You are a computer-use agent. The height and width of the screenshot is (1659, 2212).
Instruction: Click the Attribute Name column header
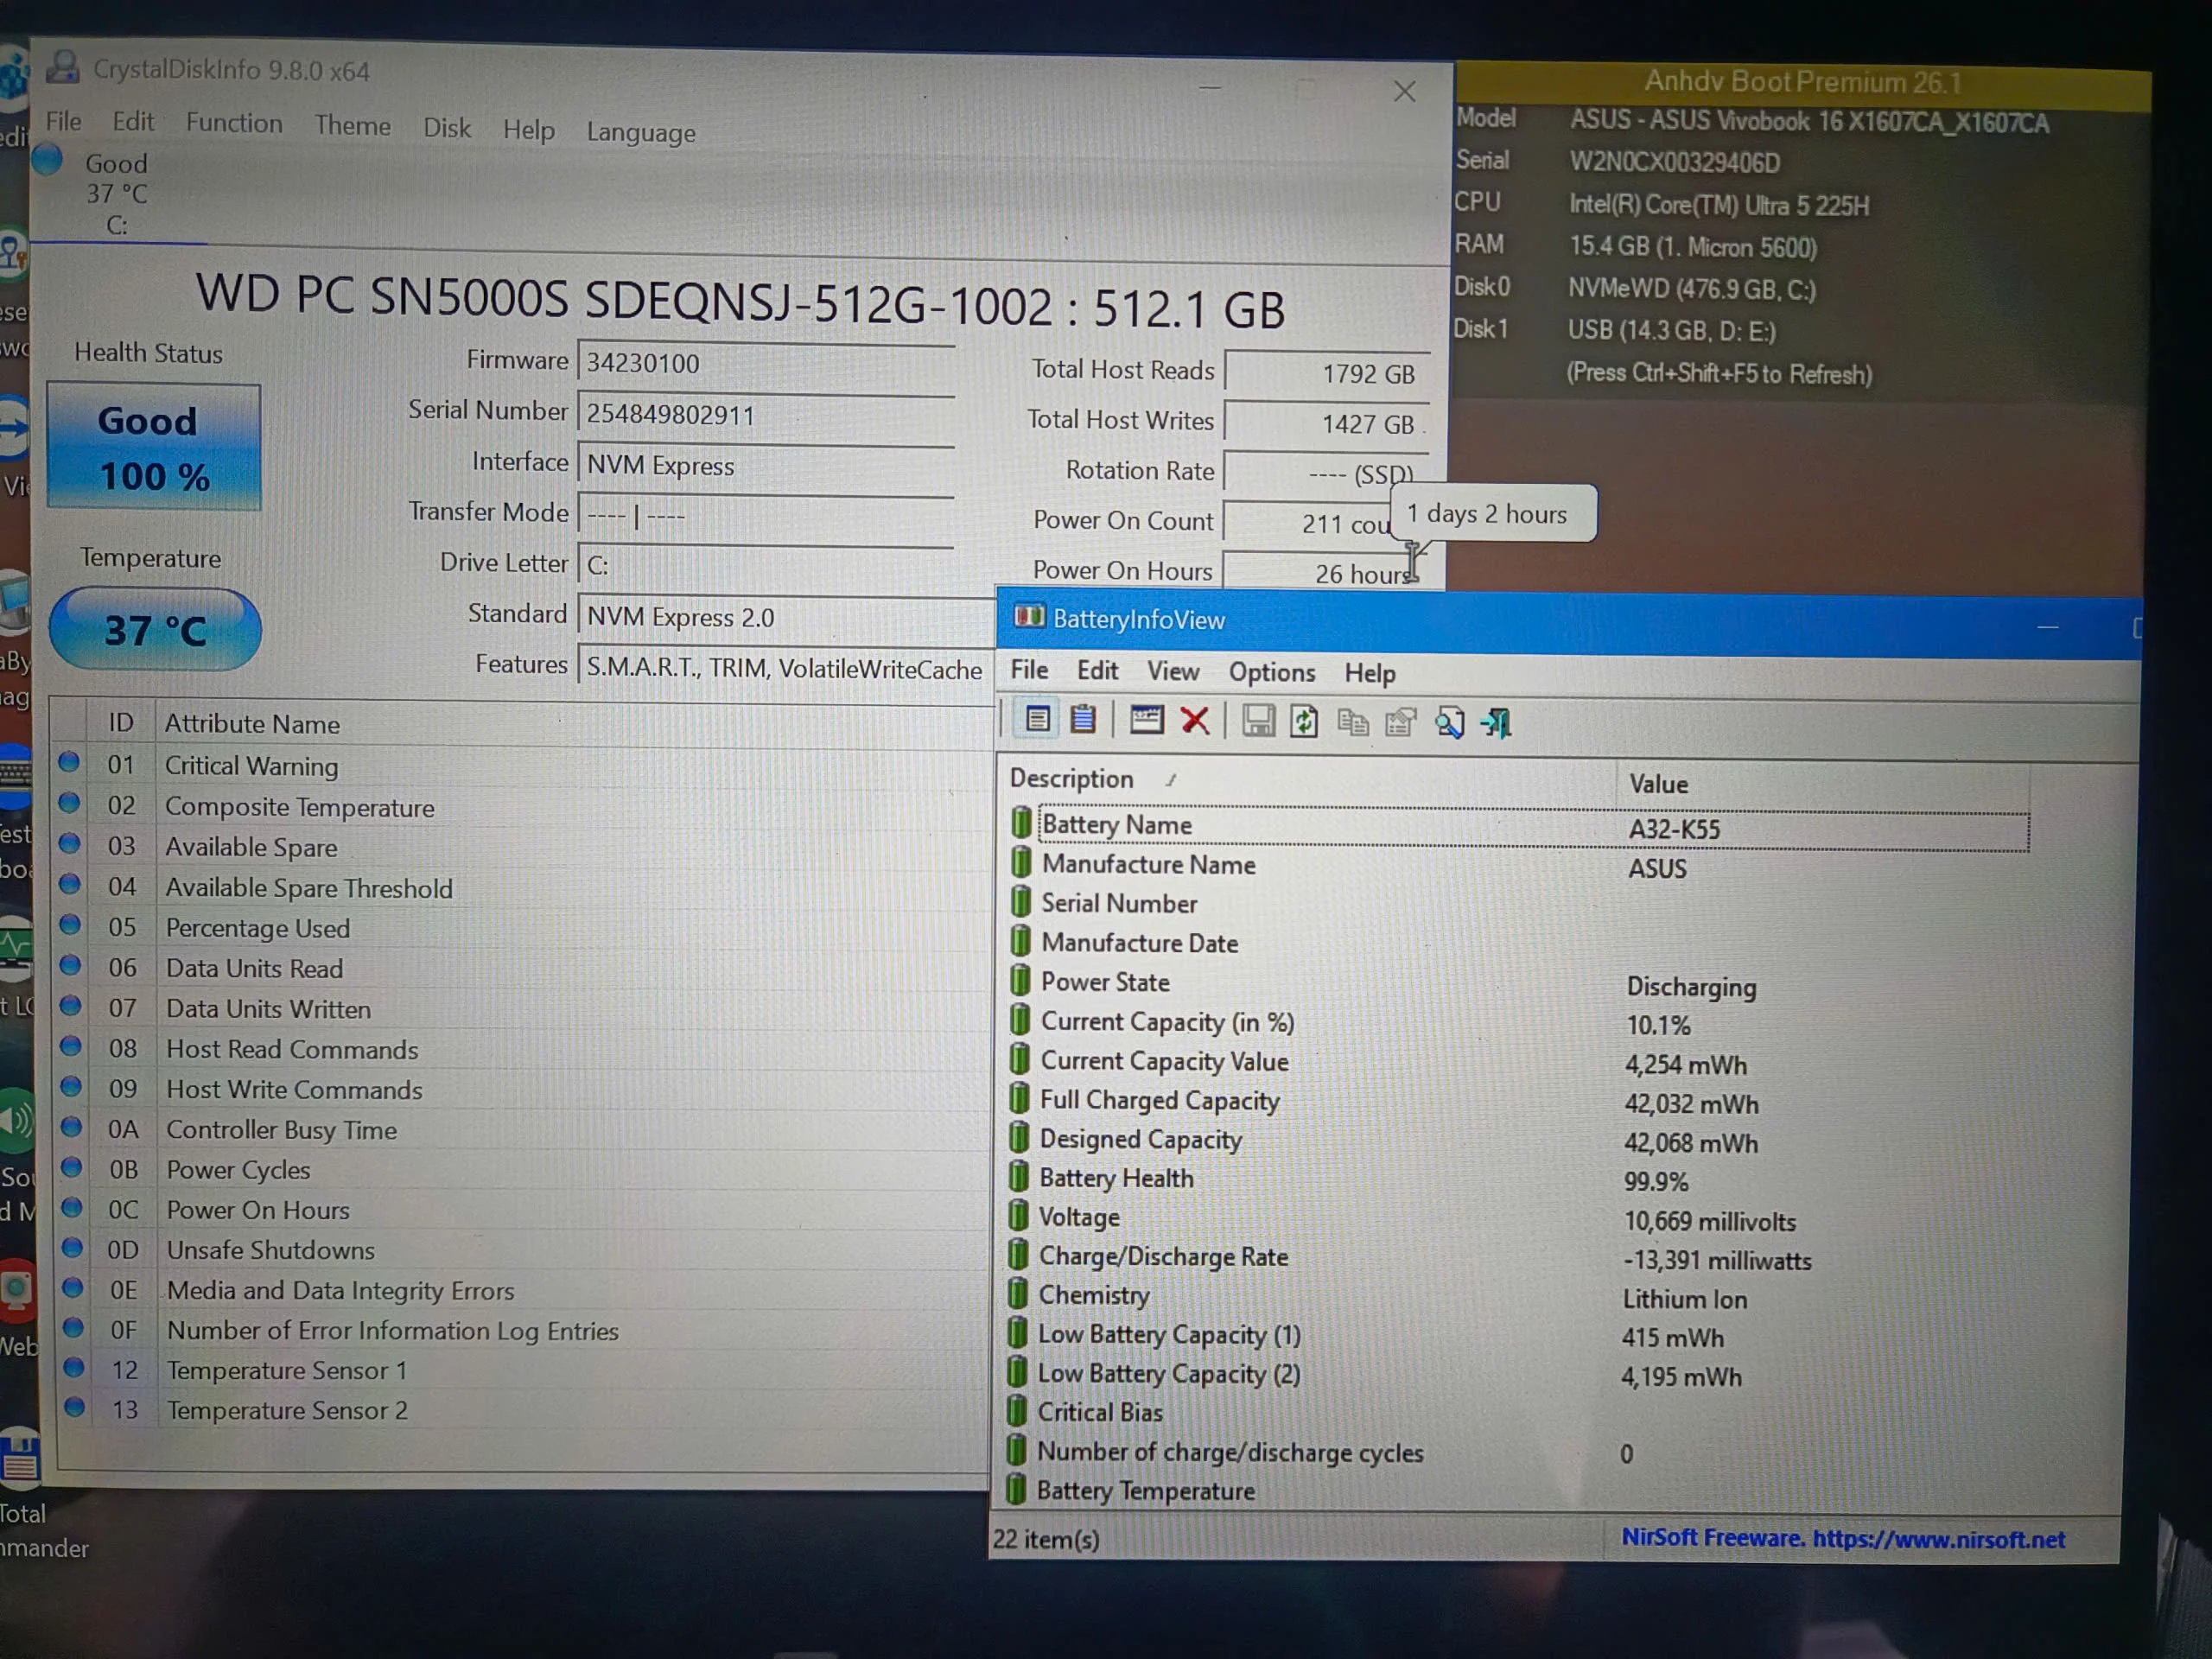(252, 724)
